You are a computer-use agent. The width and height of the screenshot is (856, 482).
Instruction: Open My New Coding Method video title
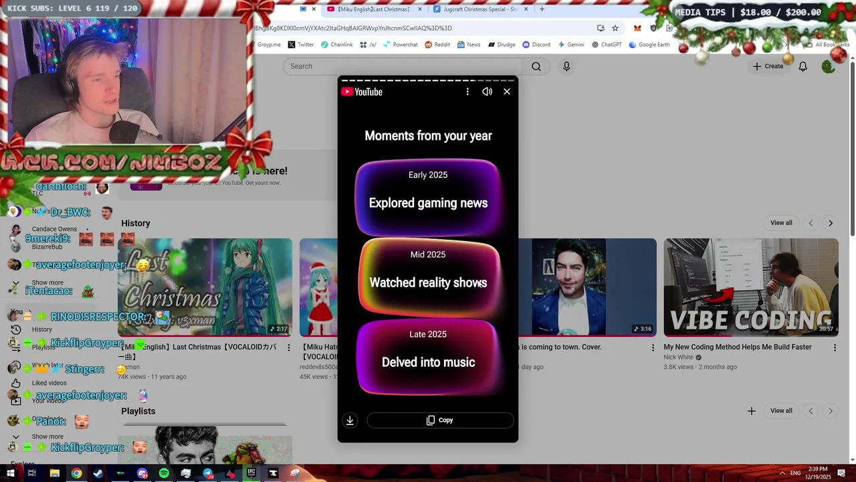pyautogui.click(x=738, y=347)
